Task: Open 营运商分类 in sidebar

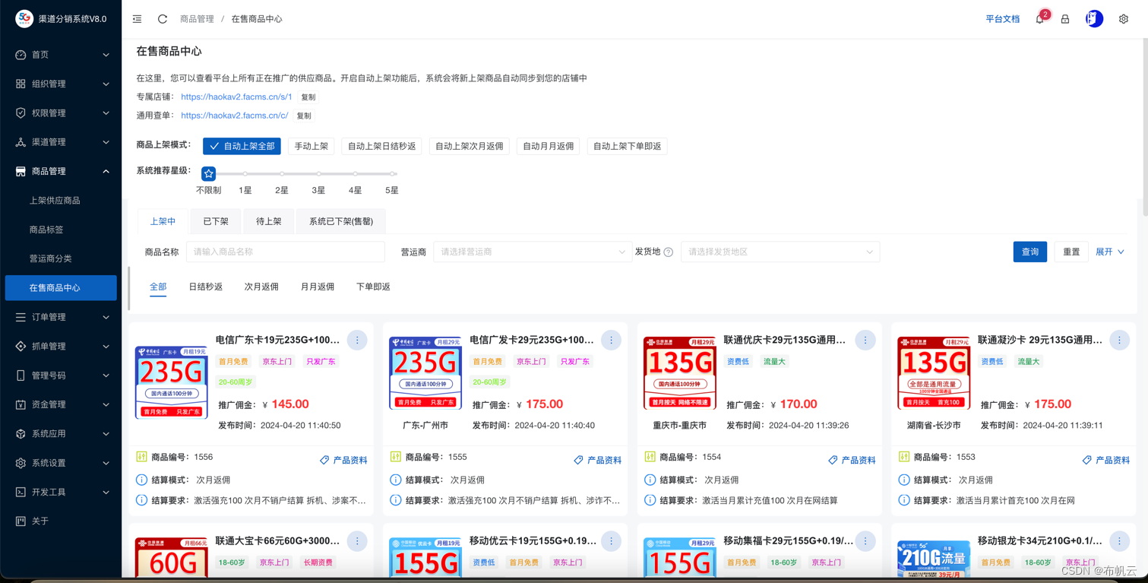Action: point(61,258)
